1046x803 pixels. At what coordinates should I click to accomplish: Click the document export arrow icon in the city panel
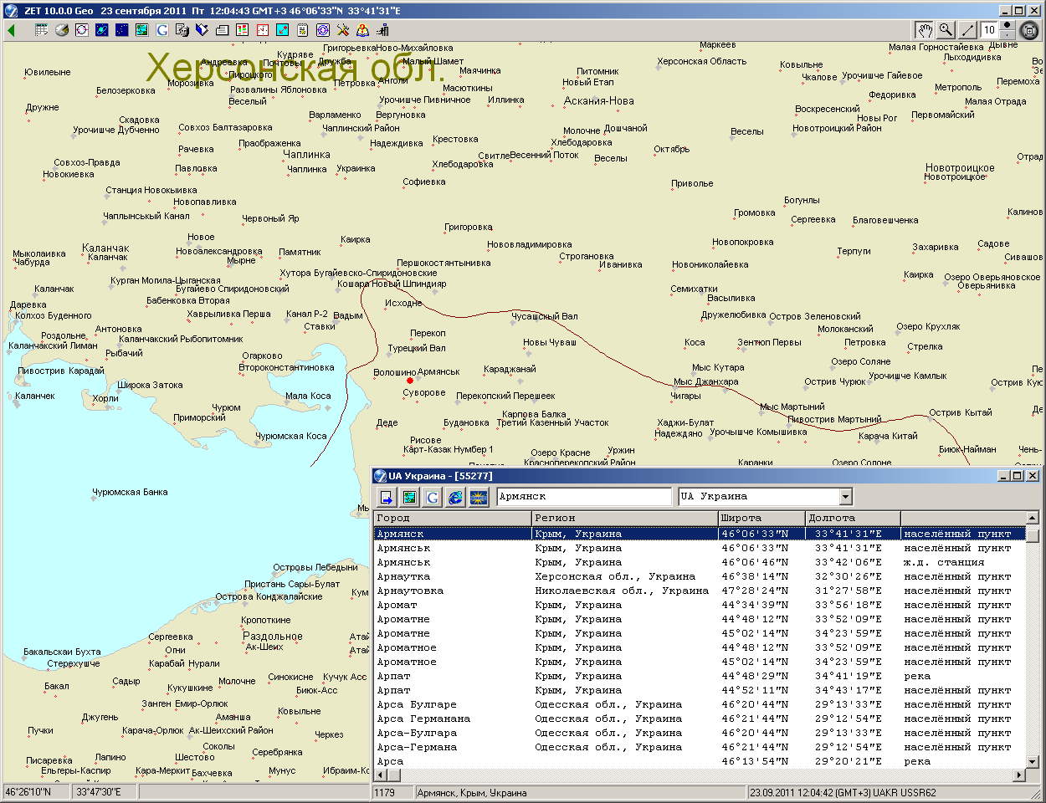point(386,498)
